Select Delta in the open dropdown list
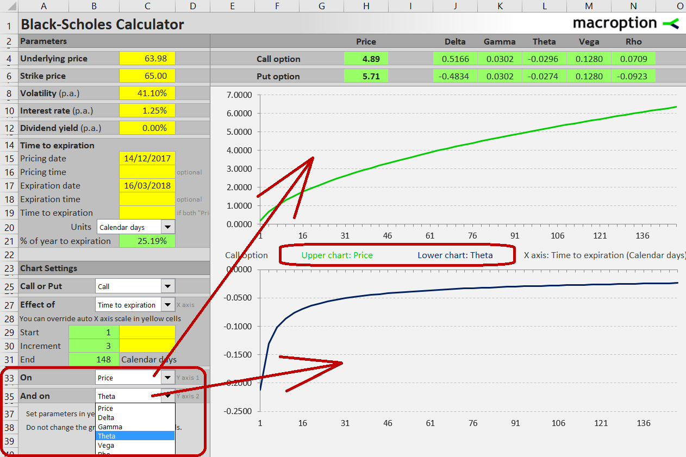This screenshot has width=686, height=457. (135, 417)
